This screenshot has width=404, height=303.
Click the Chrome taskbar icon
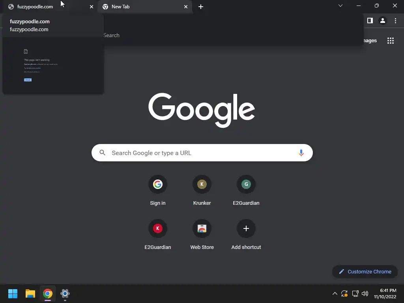[x=48, y=294]
